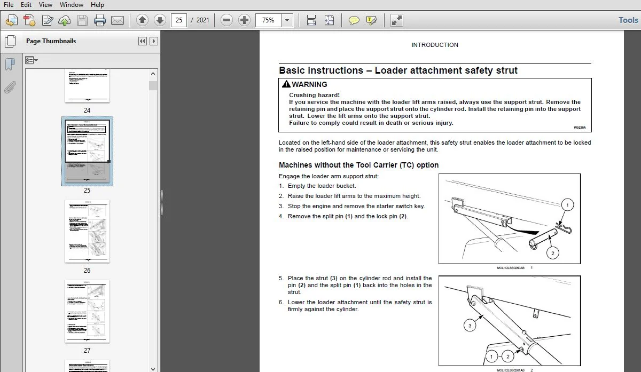Click the first diagram showing split pin and lock pin
Image resolution: width=641 pixels, height=372 pixels.
tap(510, 218)
